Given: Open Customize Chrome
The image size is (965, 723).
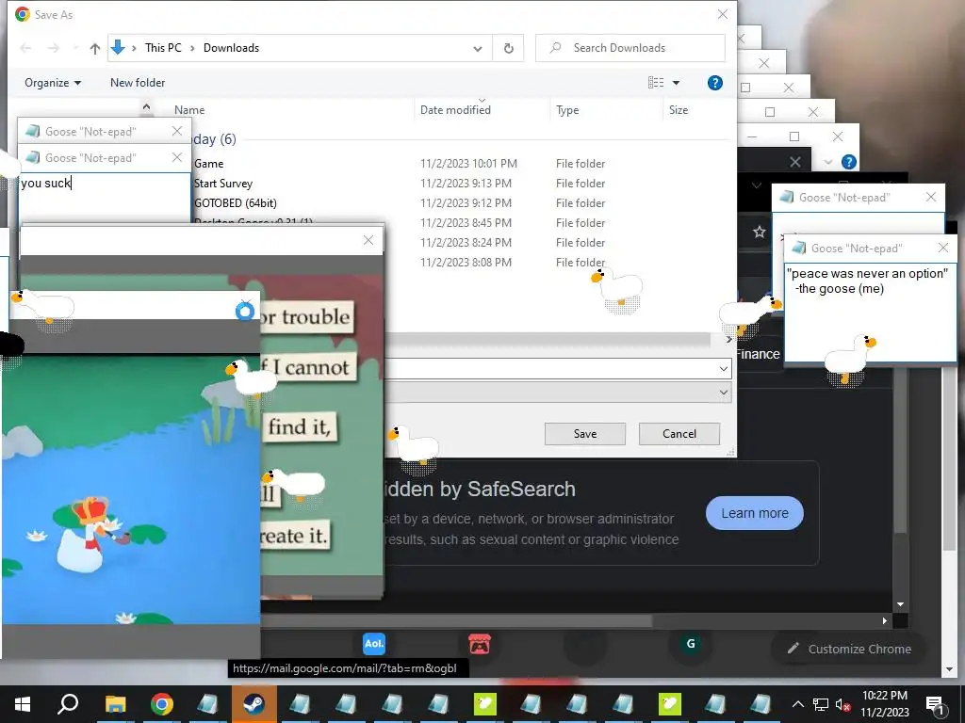Looking at the screenshot, I should point(849,649).
